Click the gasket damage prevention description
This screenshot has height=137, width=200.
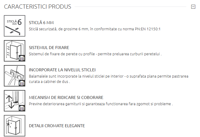[101, 104]
